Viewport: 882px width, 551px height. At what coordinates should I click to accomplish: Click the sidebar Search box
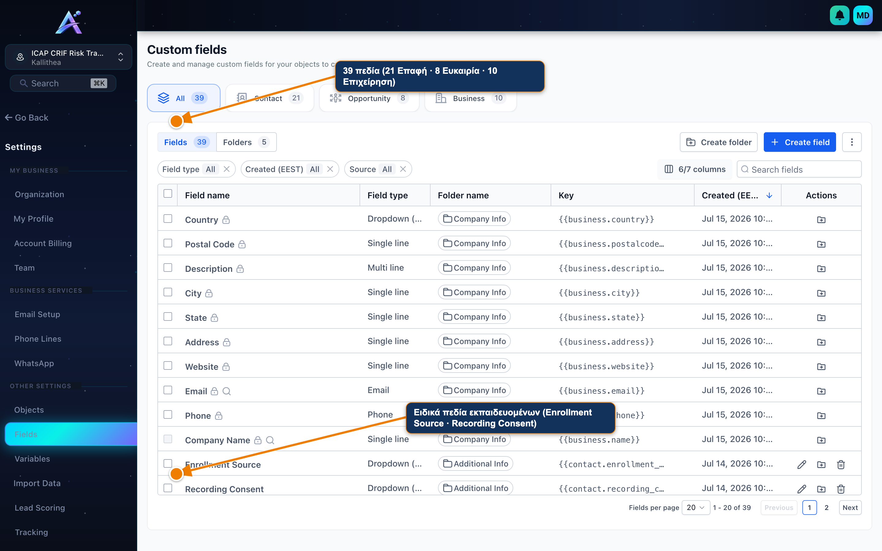(63, 84)
